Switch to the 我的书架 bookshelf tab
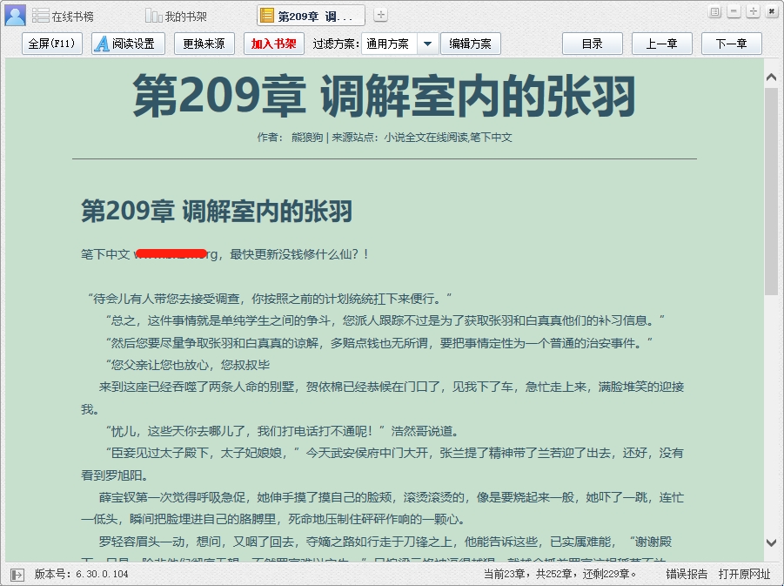784x586 pixels. coord(177,17)
